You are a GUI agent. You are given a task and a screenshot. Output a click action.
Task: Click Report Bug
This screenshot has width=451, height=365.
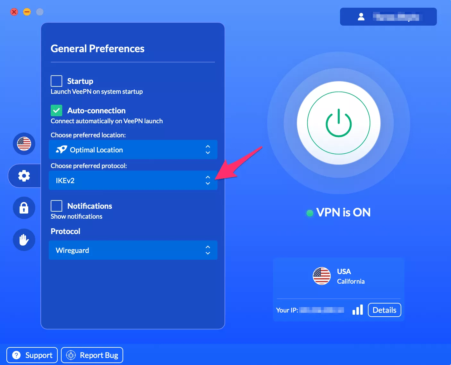point(92,355)
